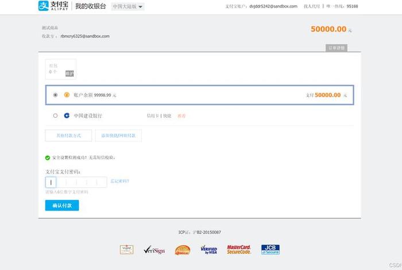Select the 中国建设银行 radio button
402x270 pixels.
tap(55, 115)
